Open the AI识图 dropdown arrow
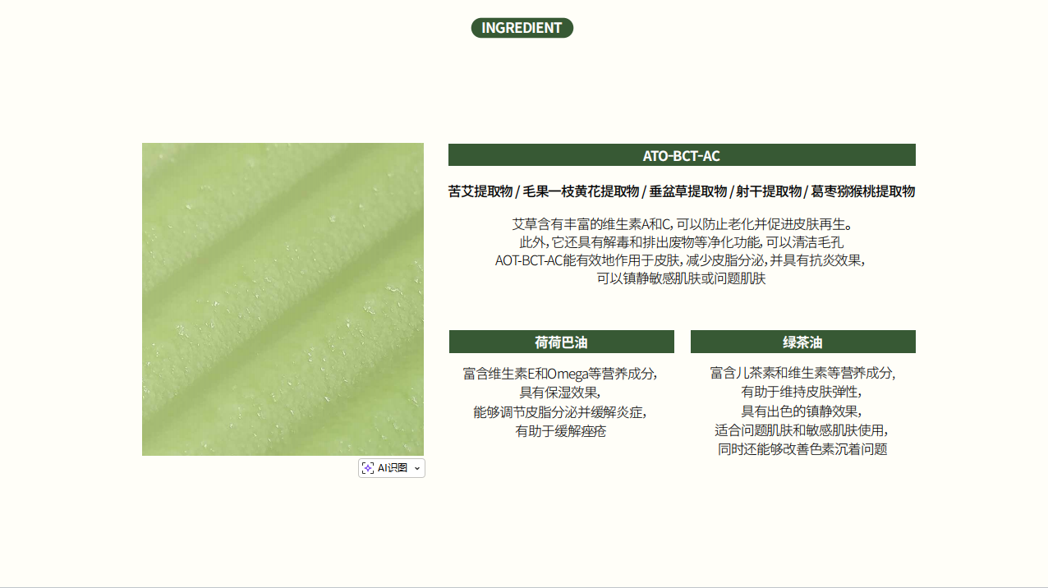 (417, 468)
